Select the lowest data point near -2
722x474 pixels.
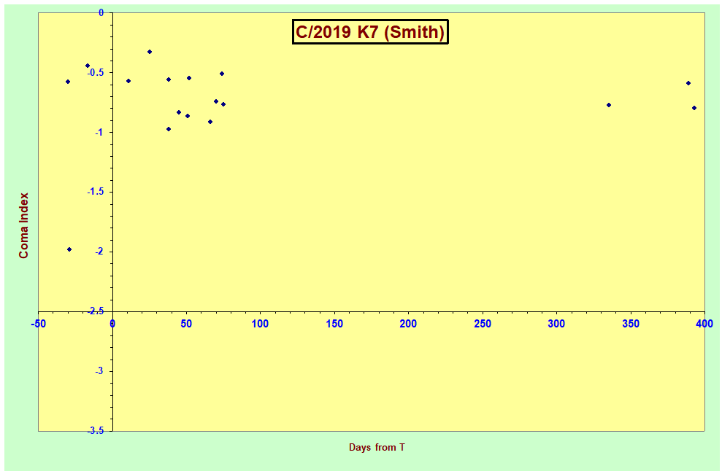click(x=69, y=249)
